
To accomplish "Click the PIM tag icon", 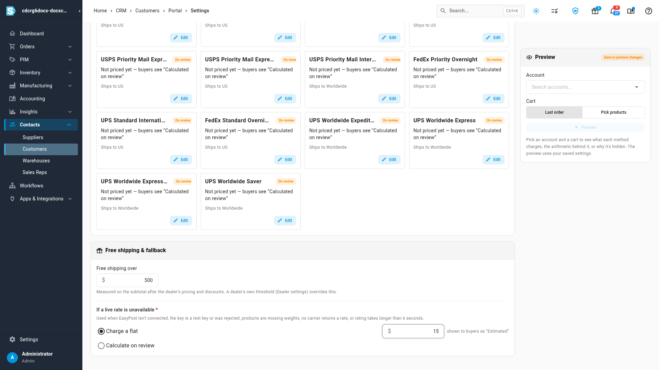I will click(x=12, y=60).
